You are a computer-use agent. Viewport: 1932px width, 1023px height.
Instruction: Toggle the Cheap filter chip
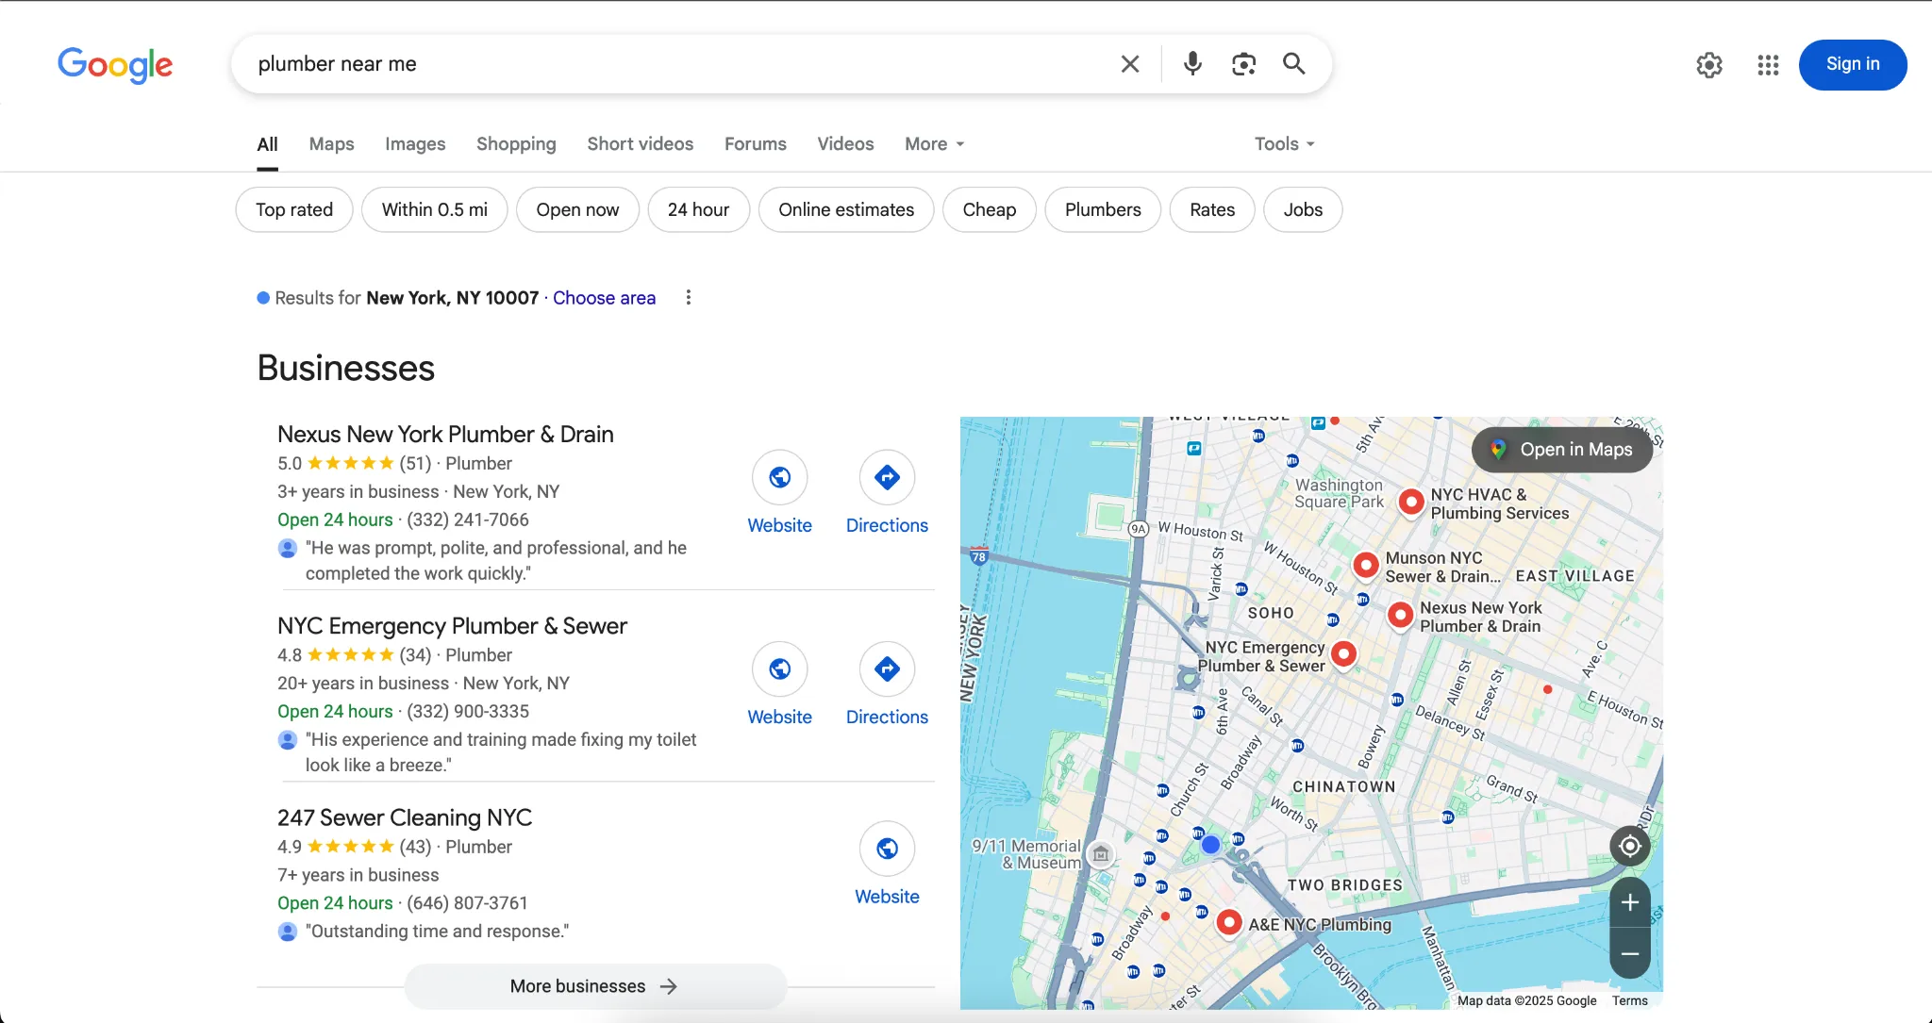(990, 209)
